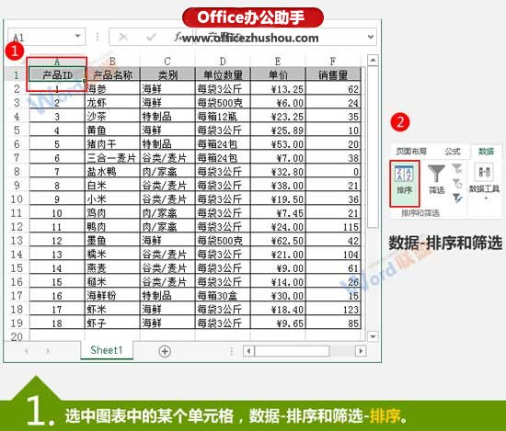The width and height of the screenshot is (506, 431).
Task: Click header cell 单价
Action: [x=278, y=74]
